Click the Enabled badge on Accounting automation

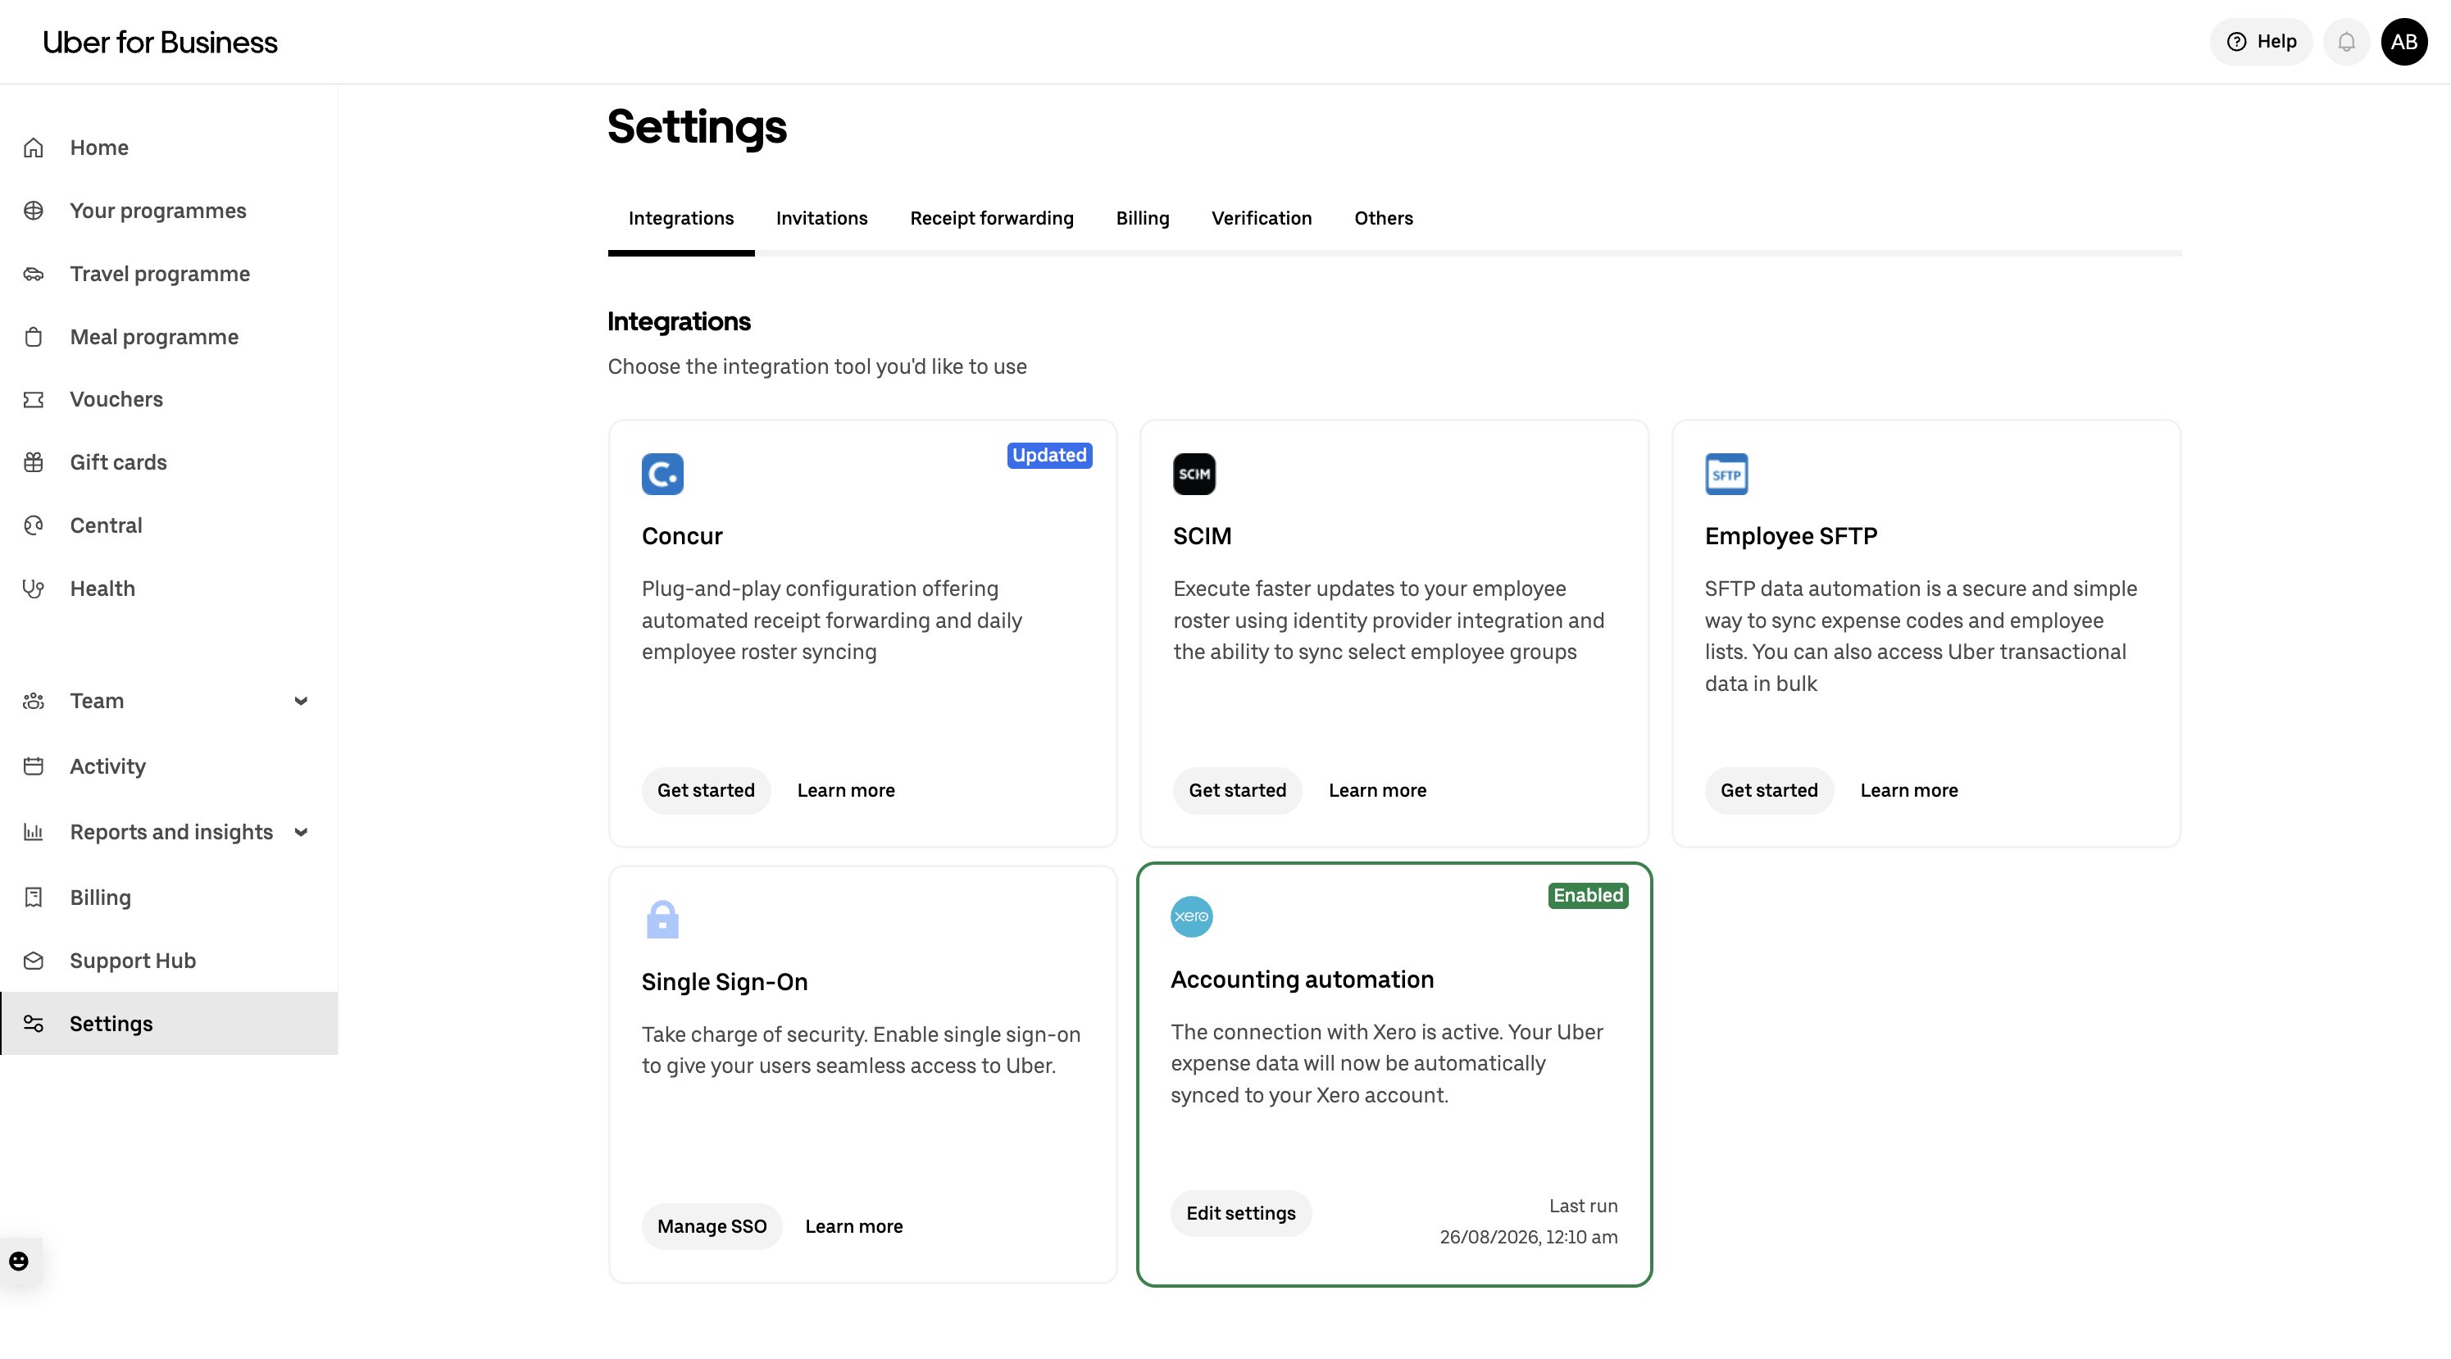click(1588, 896)
